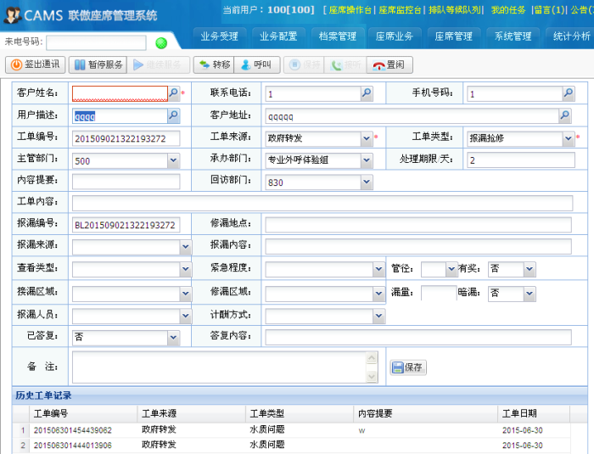The height and width of the screenshot is (454, 594).
Task: Click the search icon beside 客户姓名 field
Action: [173, 93]
